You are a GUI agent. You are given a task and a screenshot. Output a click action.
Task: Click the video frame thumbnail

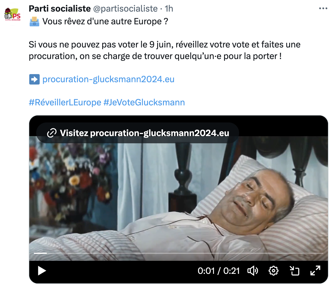(179, 198)
